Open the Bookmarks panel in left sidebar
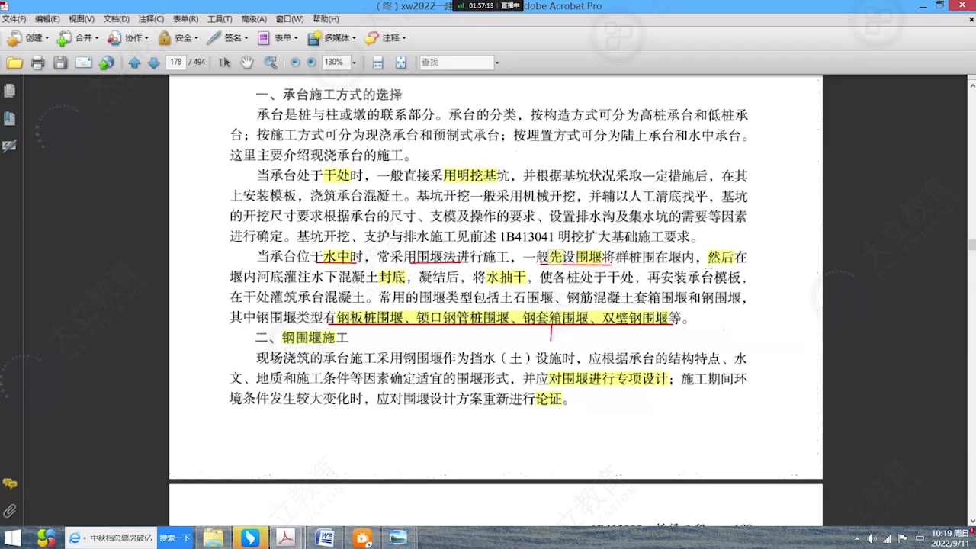The height and width of the screenshot is (549, 976). [10, 118]
